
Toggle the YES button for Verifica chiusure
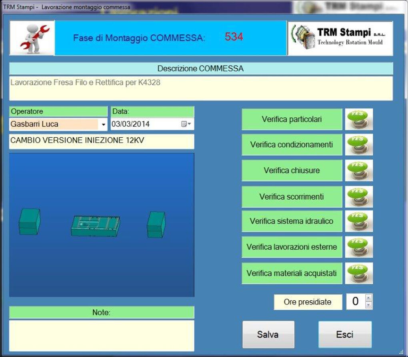click(x=359, y=170)
